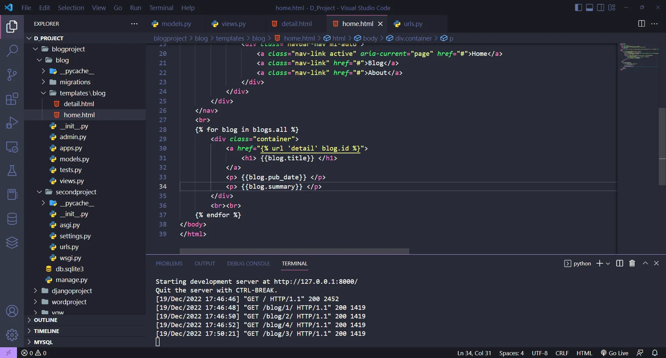Open the Source Control view
Screen dimensions: 666x358
coord(12,75)
